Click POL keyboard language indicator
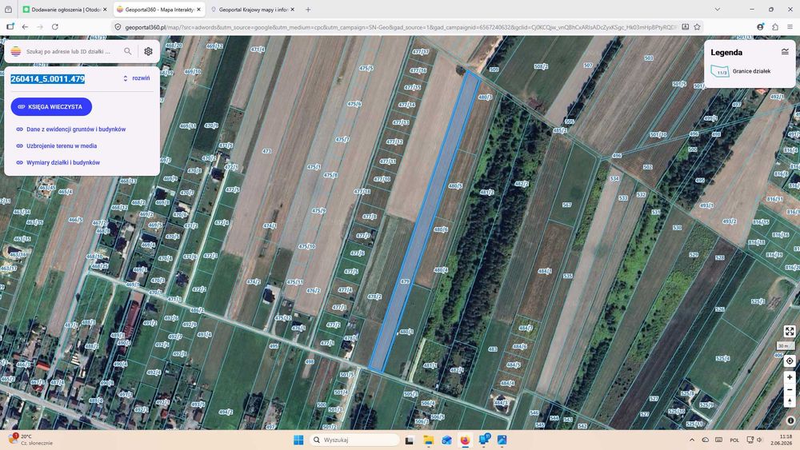Image resolution: width=800 pixels, height=450 pixels. coord(734,440)
